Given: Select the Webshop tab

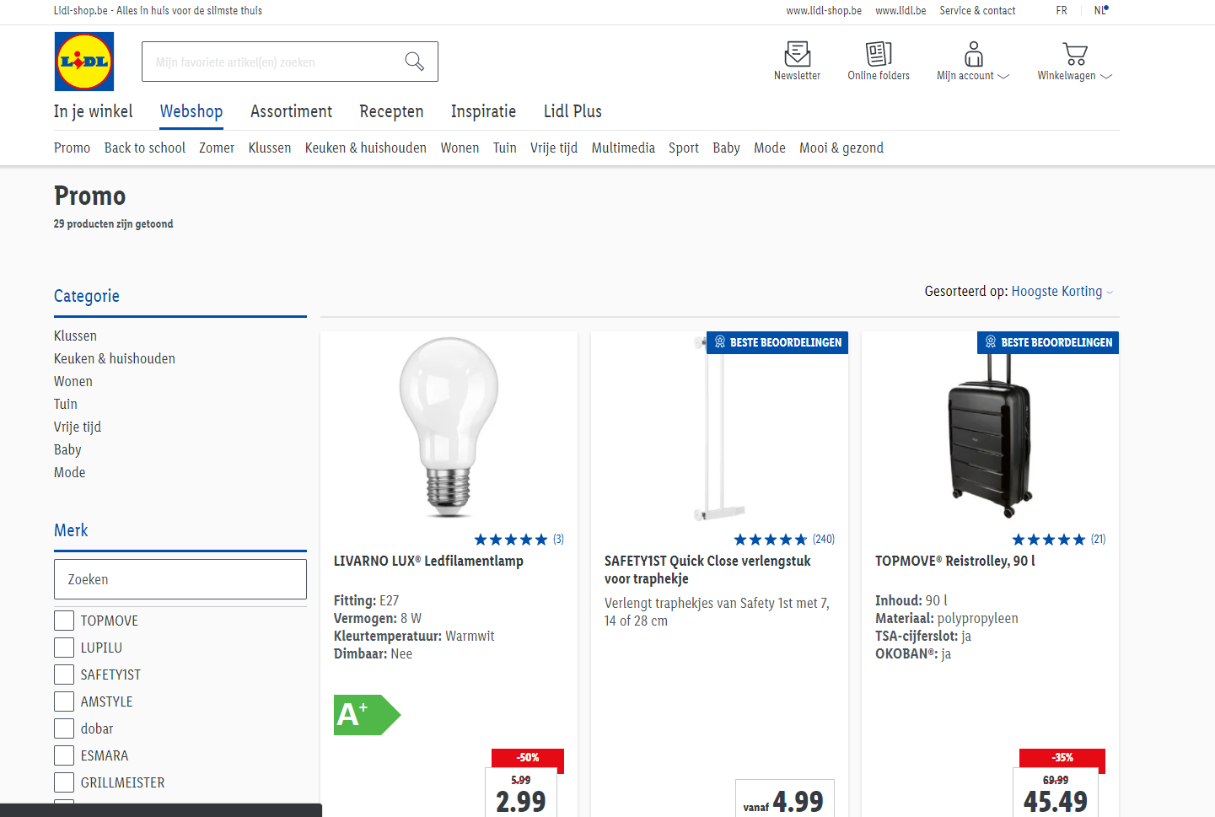Looking at the screenshot, I should 191,111.
